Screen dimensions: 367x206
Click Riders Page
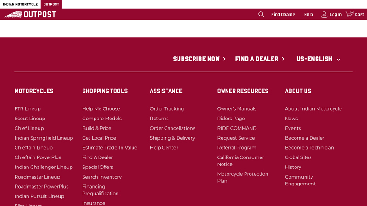click(x=231, y=119)
